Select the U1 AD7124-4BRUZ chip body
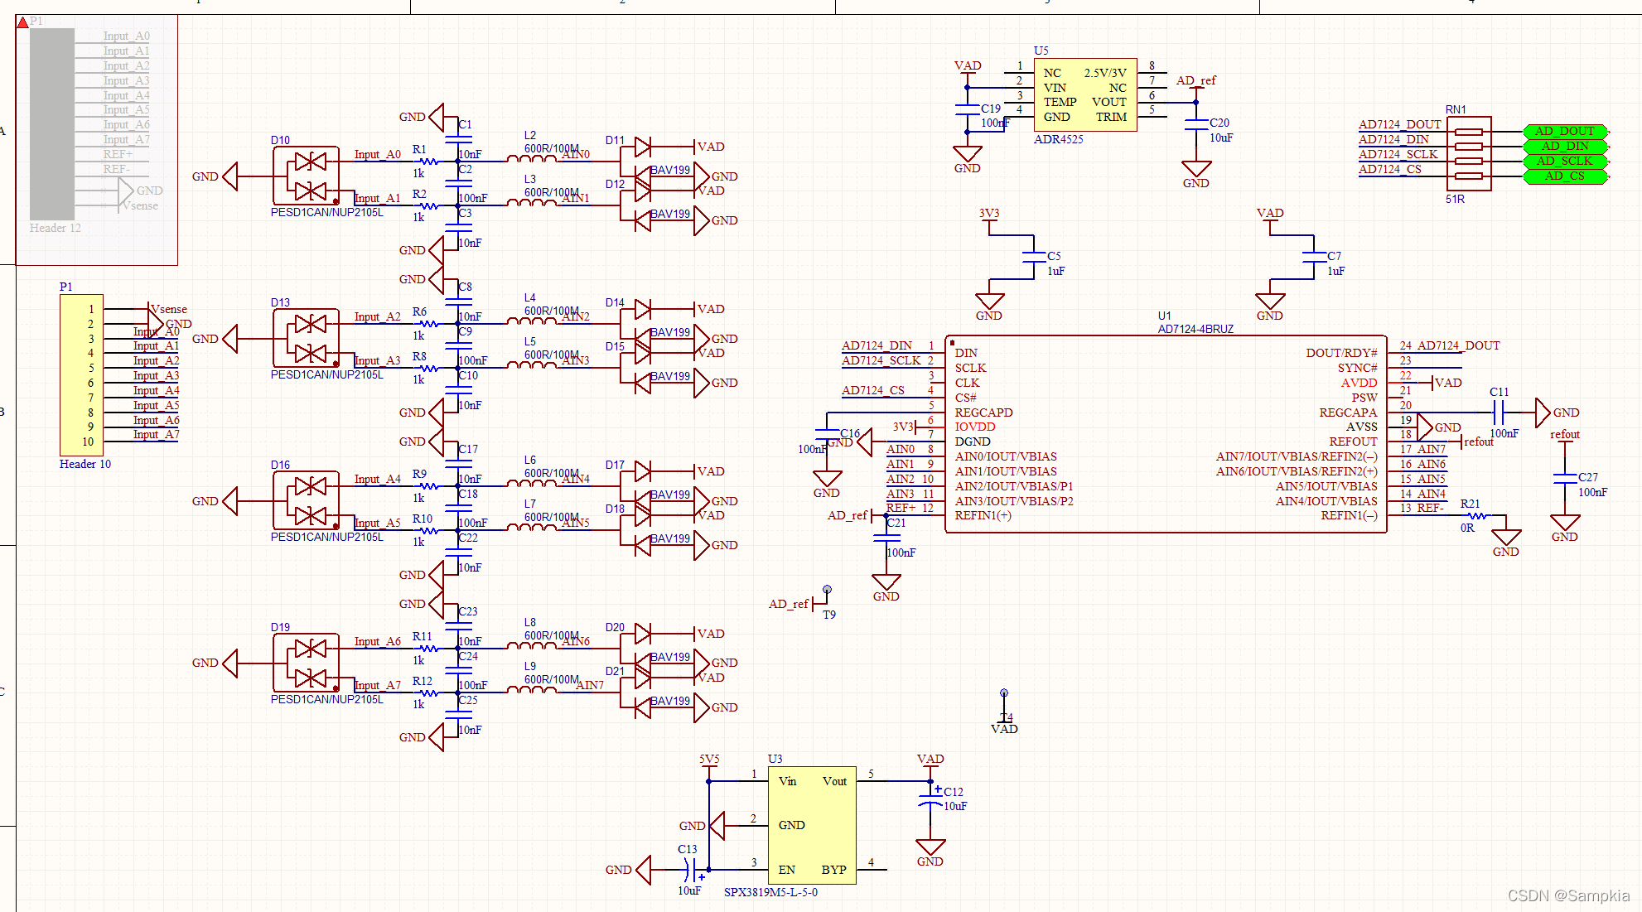1642x912 pixels. (x=1165, y=434)
